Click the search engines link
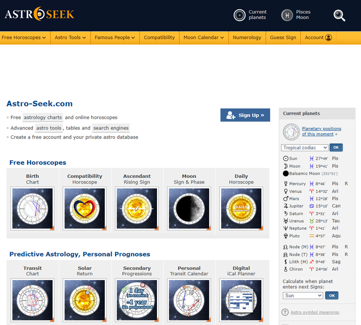Image resolution: width=361 pixels, height=325 pixels. [x=111, y=128]
